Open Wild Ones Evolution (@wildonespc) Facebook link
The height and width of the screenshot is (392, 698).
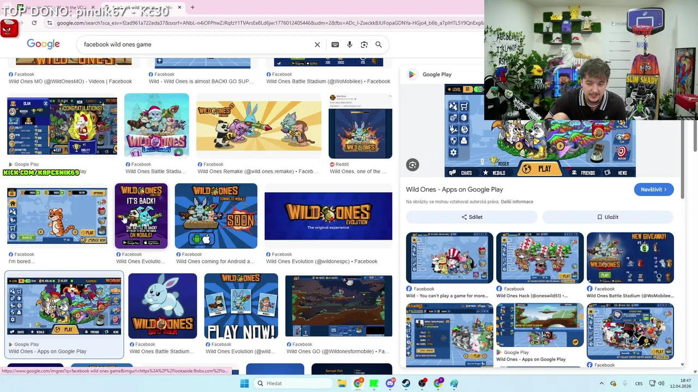pyautogui.click(x=322, y=261)
